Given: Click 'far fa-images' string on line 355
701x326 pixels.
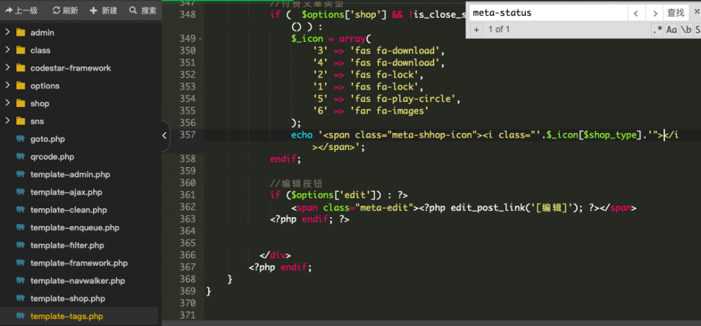Looking at the screenshot, I should click(390, 110).
